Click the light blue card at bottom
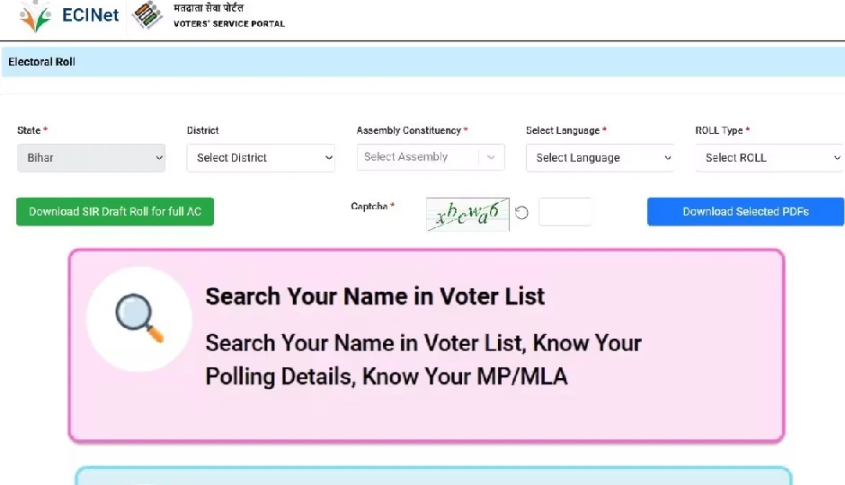Viewport: 845px width, 485px height. point(431,475)
